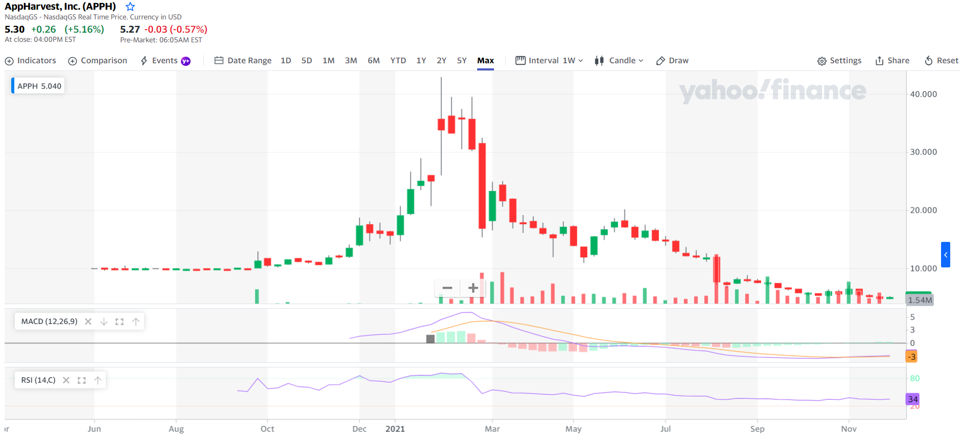The height and width of the screenshot is (446, 963).
Task: Click the MACD (12,26,9) label
Action: pyautogui.click(x=50, y=321)
